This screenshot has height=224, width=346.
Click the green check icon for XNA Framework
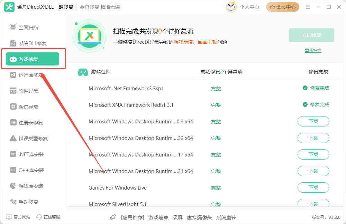305,104
